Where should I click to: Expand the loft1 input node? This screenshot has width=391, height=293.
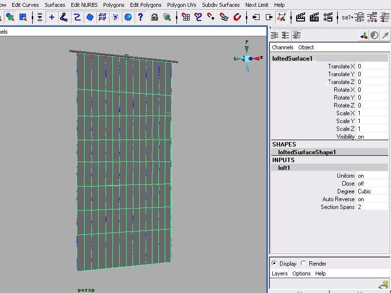[284, 167]
